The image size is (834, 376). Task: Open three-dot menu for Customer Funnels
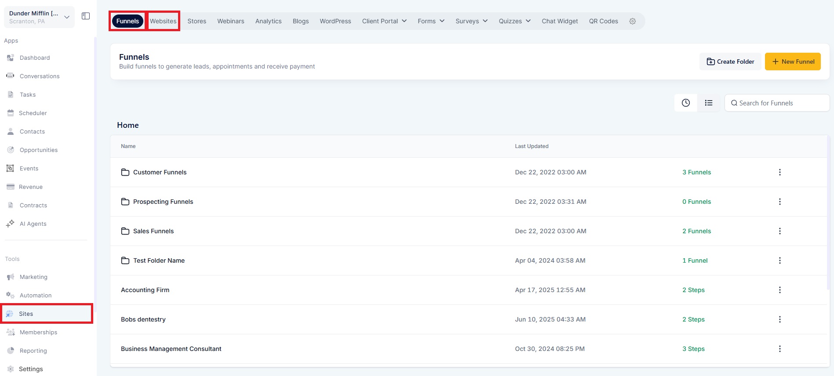pyautogui.click(x=779, y=172)
